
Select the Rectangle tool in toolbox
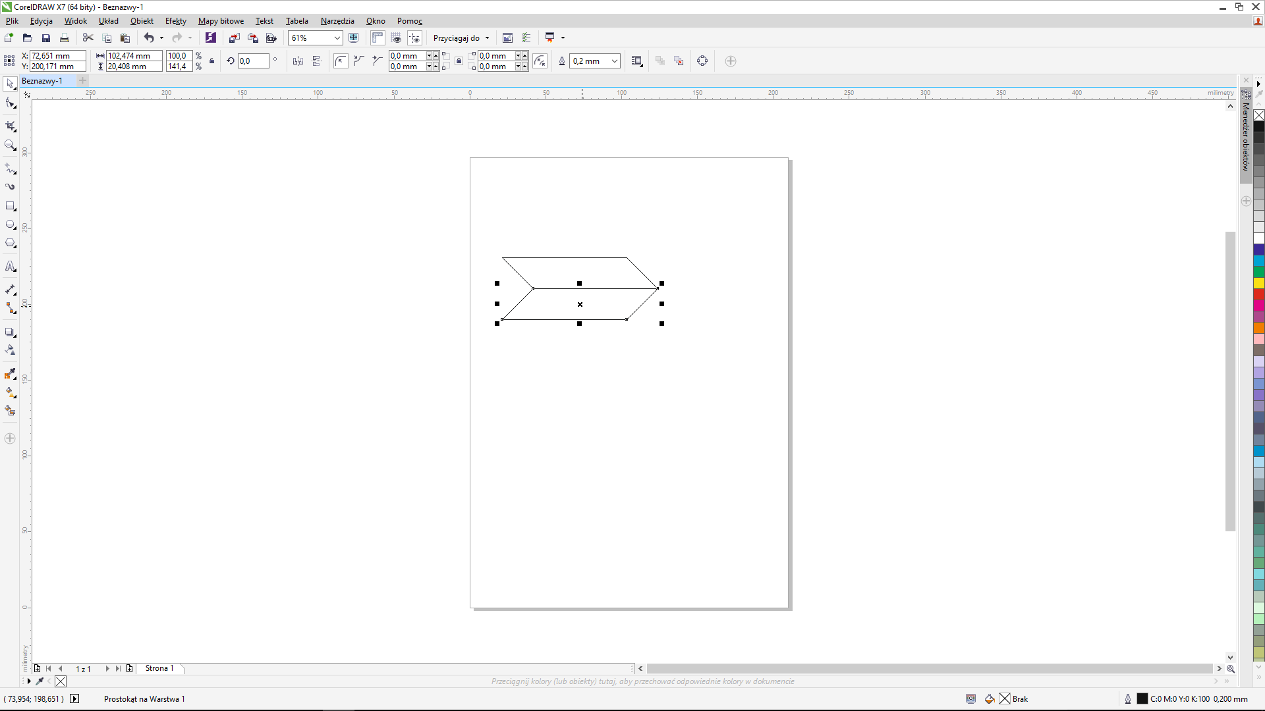10,206
